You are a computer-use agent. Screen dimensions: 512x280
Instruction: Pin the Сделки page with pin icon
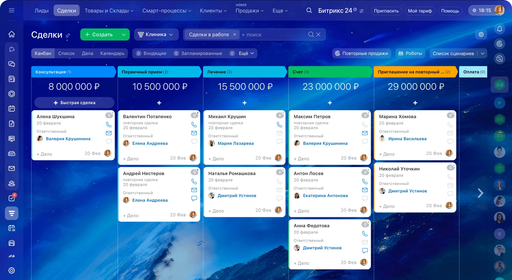click(68, 35)
